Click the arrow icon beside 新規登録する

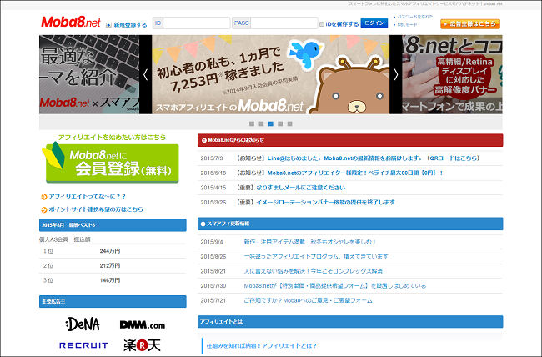(x=108, y=25)
